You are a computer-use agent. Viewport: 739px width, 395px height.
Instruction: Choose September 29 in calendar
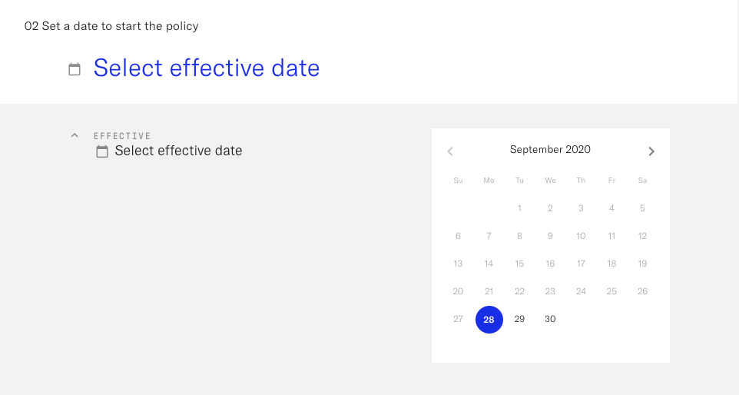tap(519, 319)
